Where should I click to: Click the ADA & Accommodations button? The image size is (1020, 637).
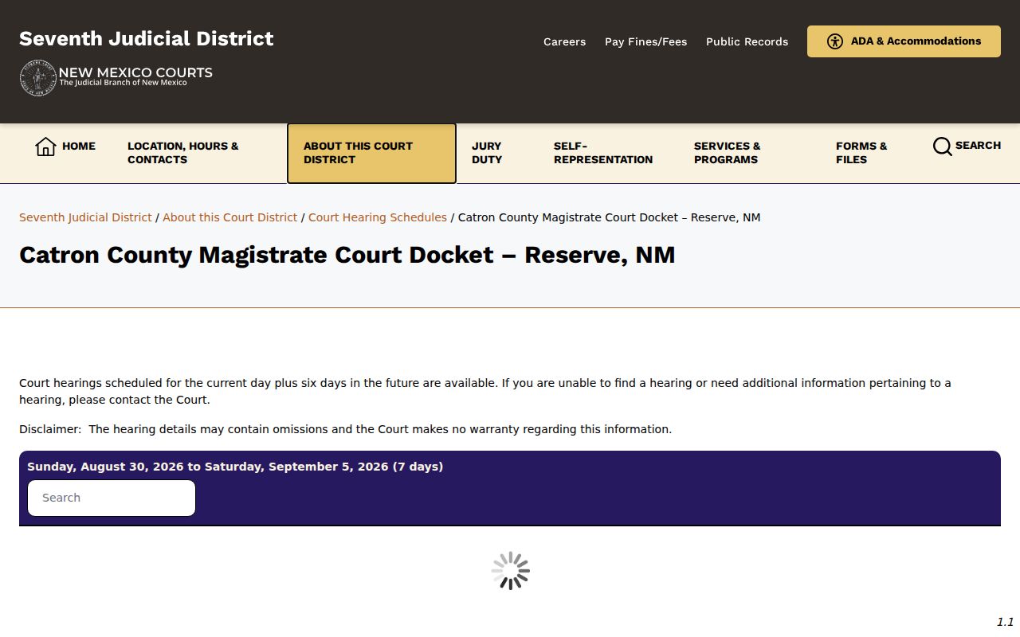(x=904, y=41)
